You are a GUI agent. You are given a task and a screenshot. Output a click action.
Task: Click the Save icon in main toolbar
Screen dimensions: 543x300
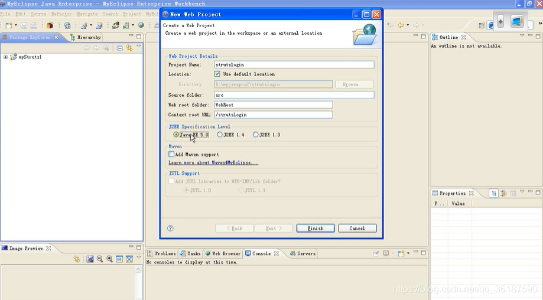tap(24, 25)
